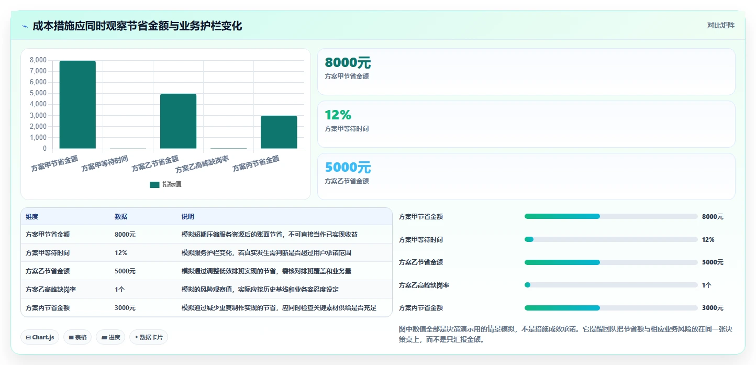Viewport: 756px width, 365px height.
Task: Click the footnote starting 图中数值全部是决策演示
Action: [x=565, y=334]
